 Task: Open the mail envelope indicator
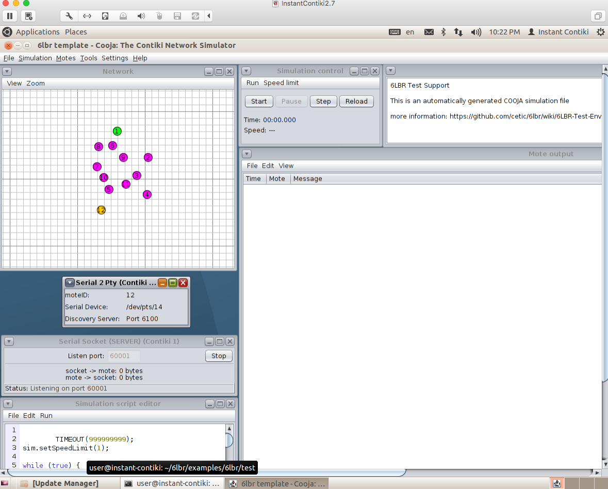point(429,32)
